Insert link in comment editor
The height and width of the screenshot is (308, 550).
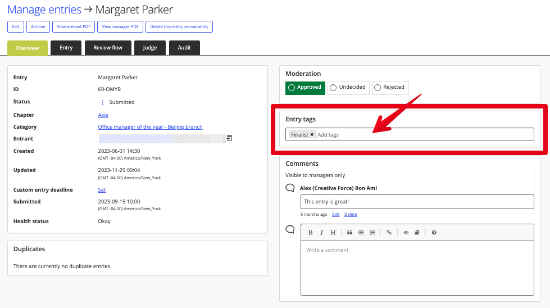[x=389, y=233]
